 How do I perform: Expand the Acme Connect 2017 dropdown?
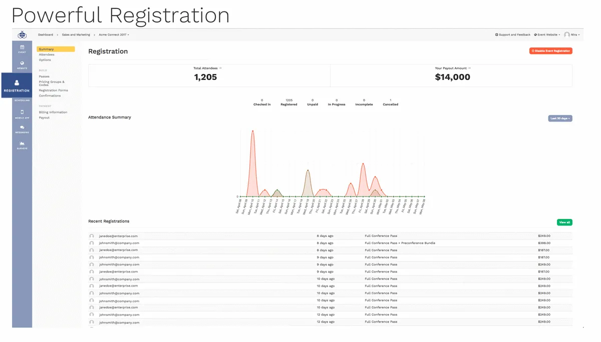pos(114,35)
